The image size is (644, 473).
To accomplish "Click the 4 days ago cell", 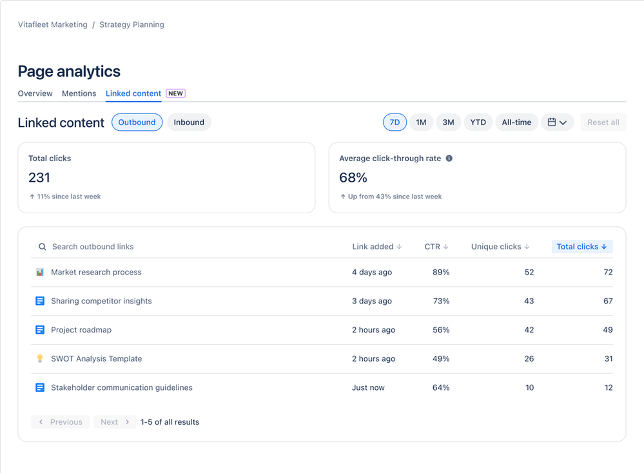I will [x=372, y=272].
